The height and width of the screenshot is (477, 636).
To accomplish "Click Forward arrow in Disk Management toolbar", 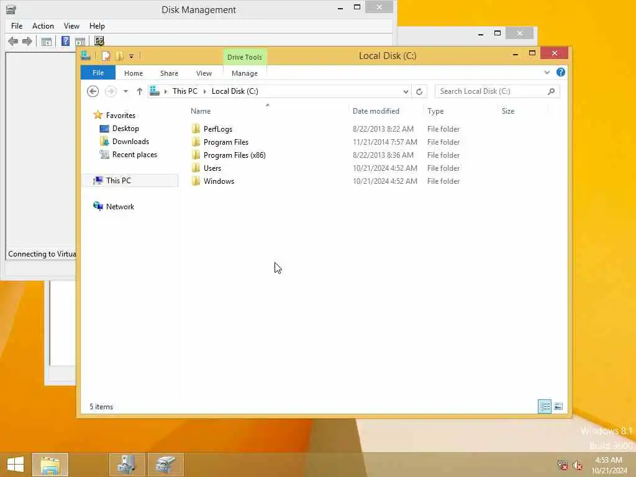I will coord(27,42).
